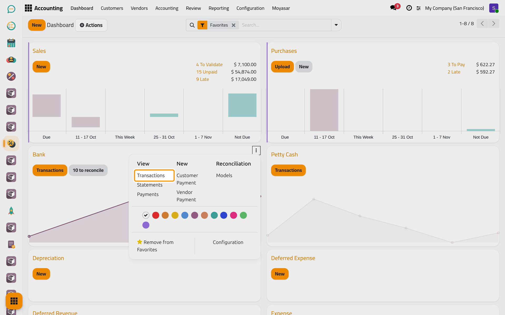The width and height of the screenshot is (505, 315).
Task: Open the main apps menu grid icon
Action: tap(28, 8)
